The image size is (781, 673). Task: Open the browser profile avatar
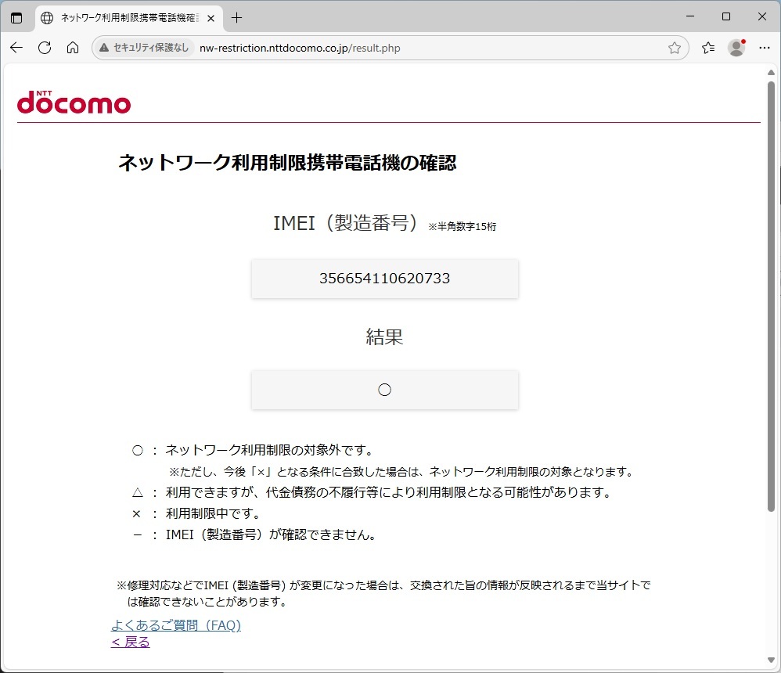click(x=736, y=48)
